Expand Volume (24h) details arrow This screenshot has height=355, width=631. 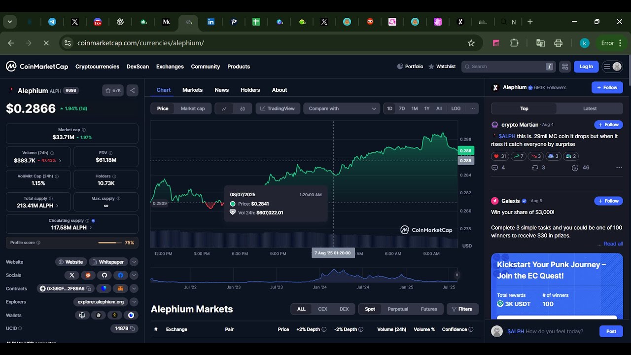point(60,161)
